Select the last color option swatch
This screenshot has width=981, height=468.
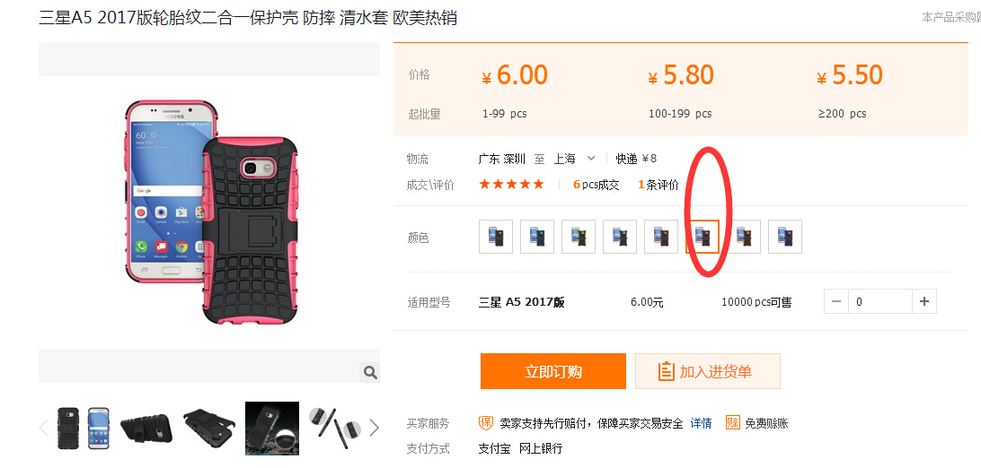pyautogui.click(x=785, y=237)
